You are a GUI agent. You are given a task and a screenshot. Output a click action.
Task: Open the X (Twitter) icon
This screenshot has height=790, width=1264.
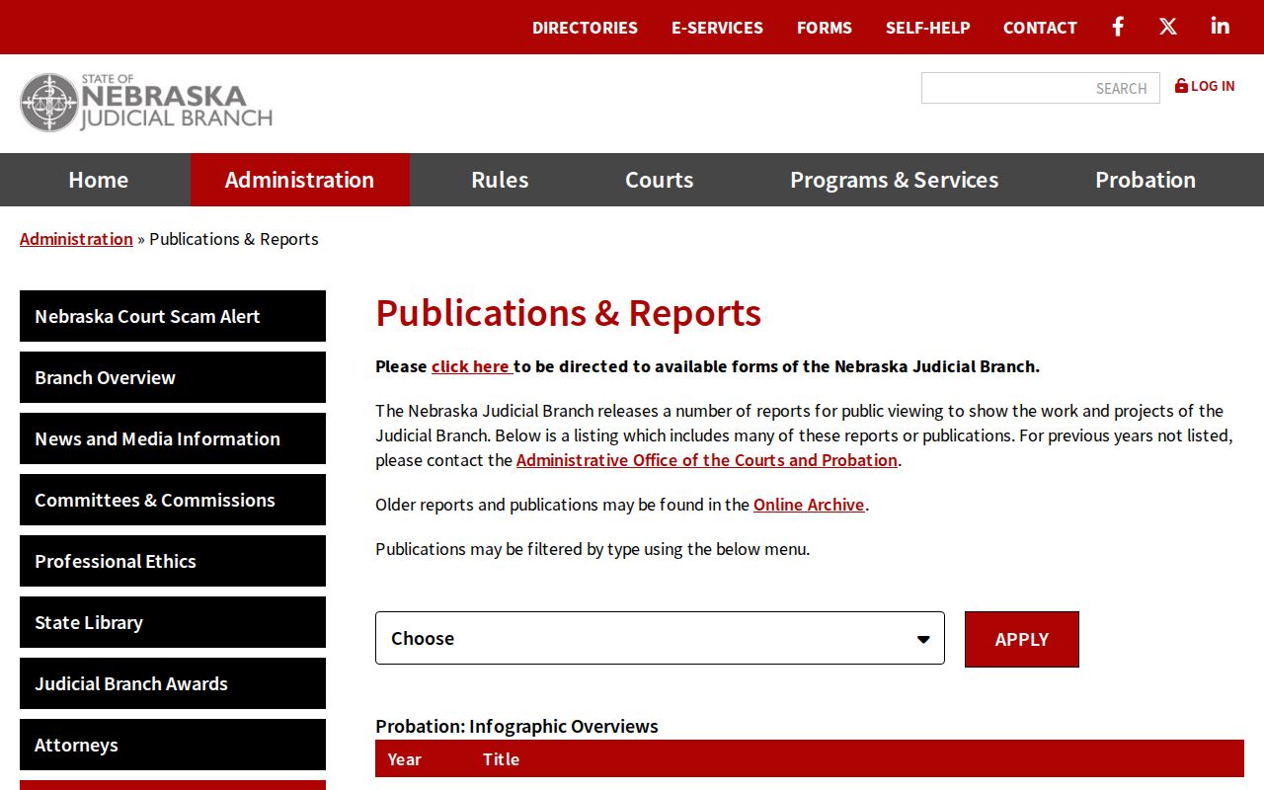(1168, 27)
